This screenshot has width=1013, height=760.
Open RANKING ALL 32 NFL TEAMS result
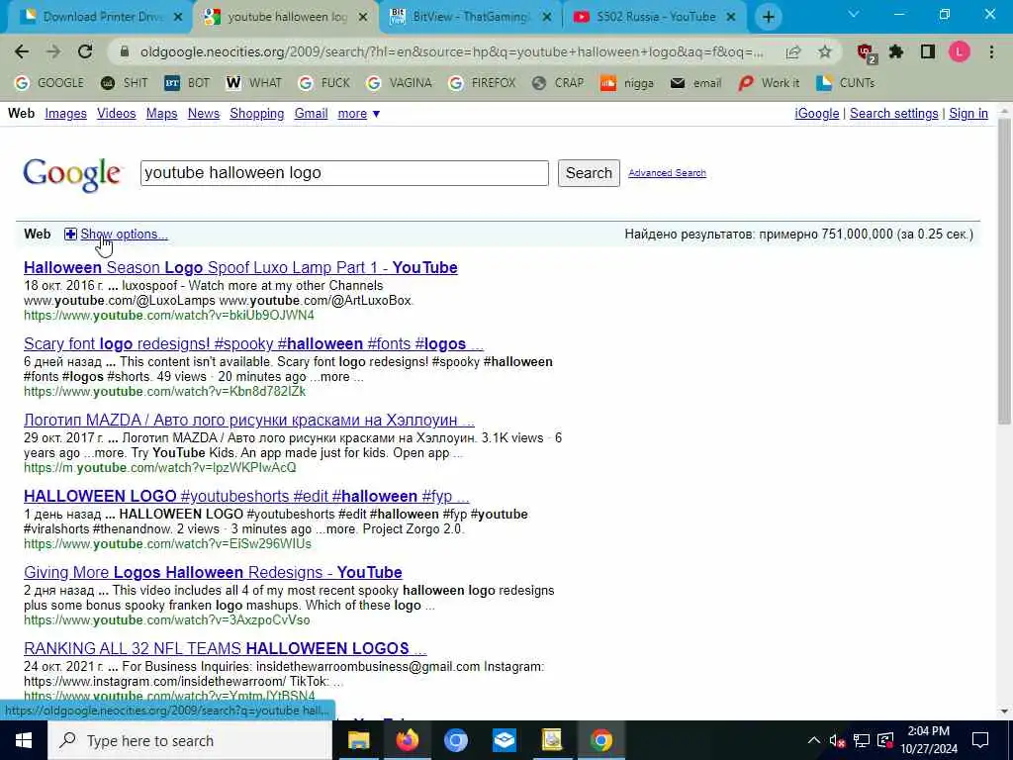(x=225, y=649)
